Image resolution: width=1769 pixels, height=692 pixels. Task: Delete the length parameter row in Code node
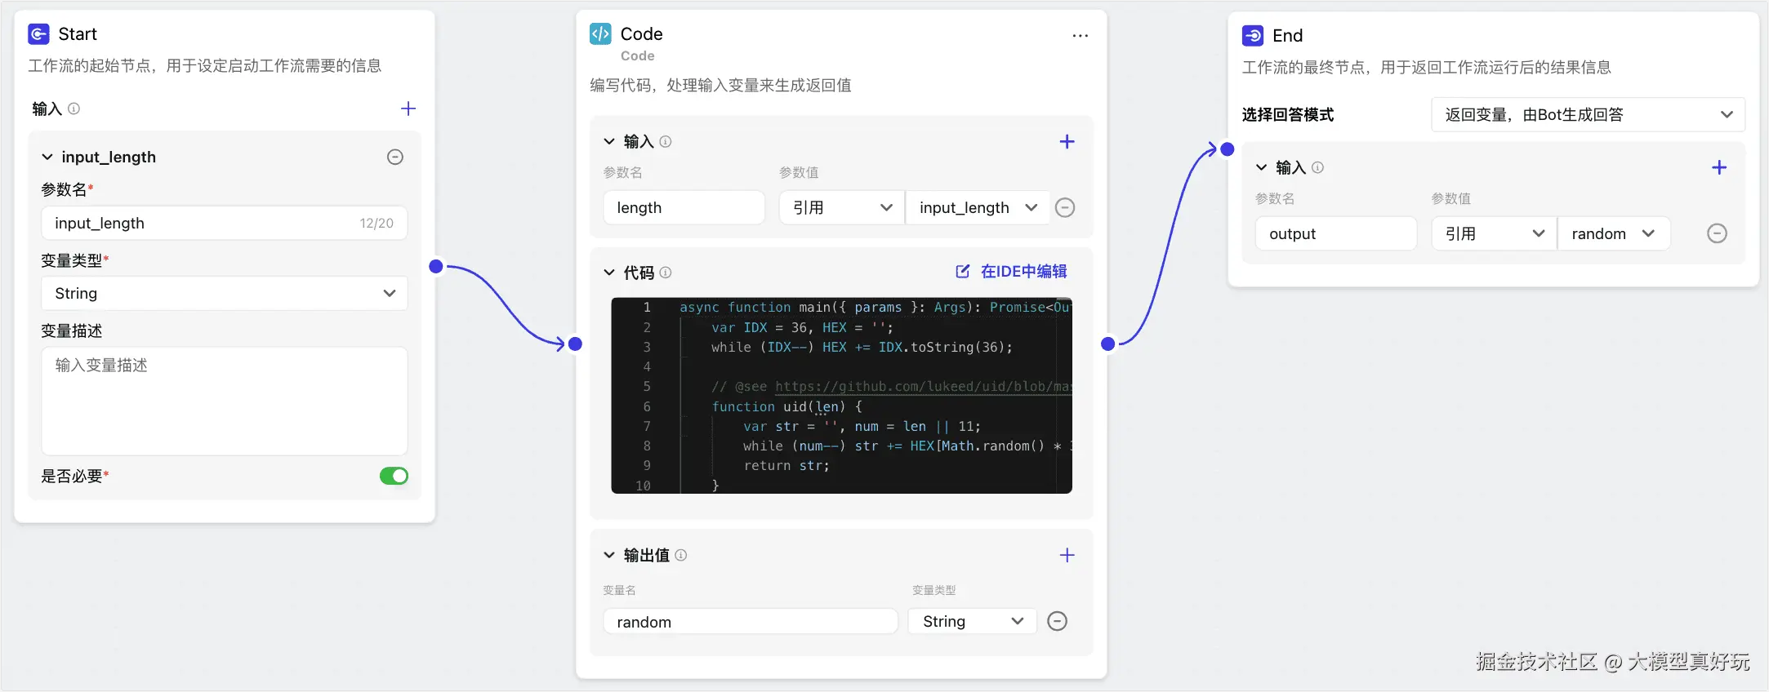tap(1065, 208)
